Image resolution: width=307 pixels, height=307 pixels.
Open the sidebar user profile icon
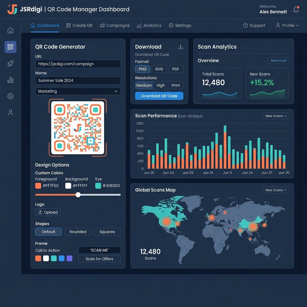coord(10,112)
